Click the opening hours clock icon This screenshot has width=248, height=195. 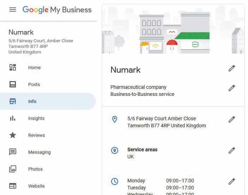(115, 181)
